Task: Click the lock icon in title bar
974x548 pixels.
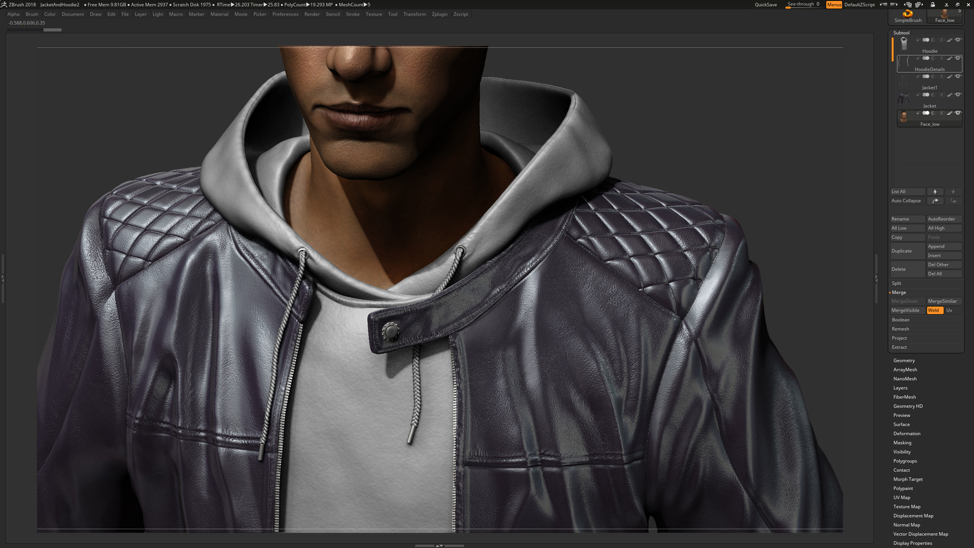Action: coord(932,5)
